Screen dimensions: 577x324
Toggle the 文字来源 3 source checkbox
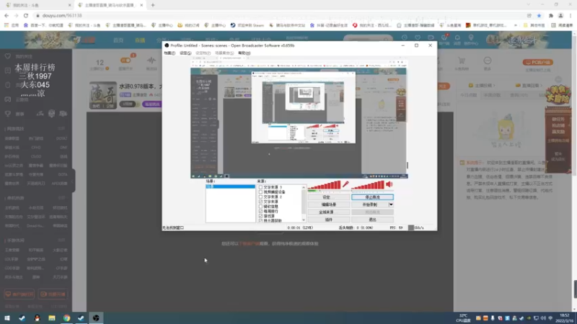click(x=260, y=187)
